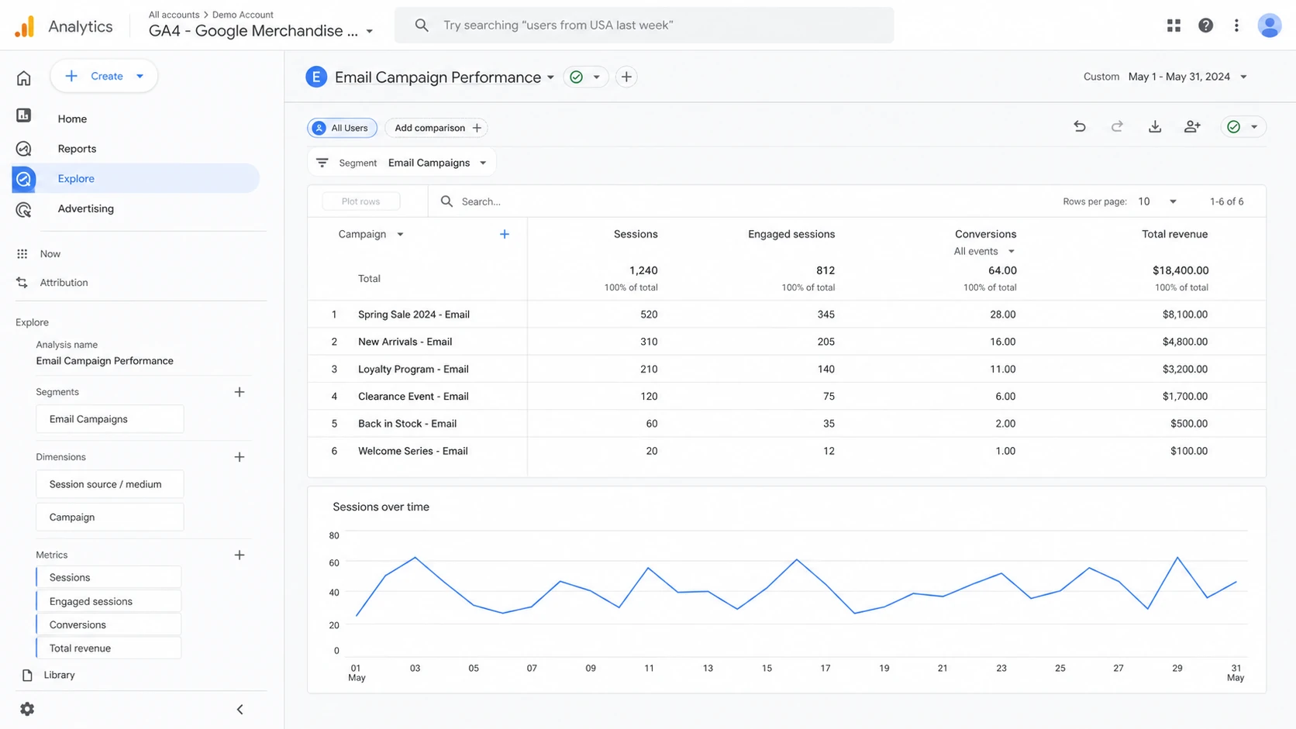The height and width of the screenshot is (729, 1296).
Task: Open the property selector dropdown arrow
Action: point(370,32)
